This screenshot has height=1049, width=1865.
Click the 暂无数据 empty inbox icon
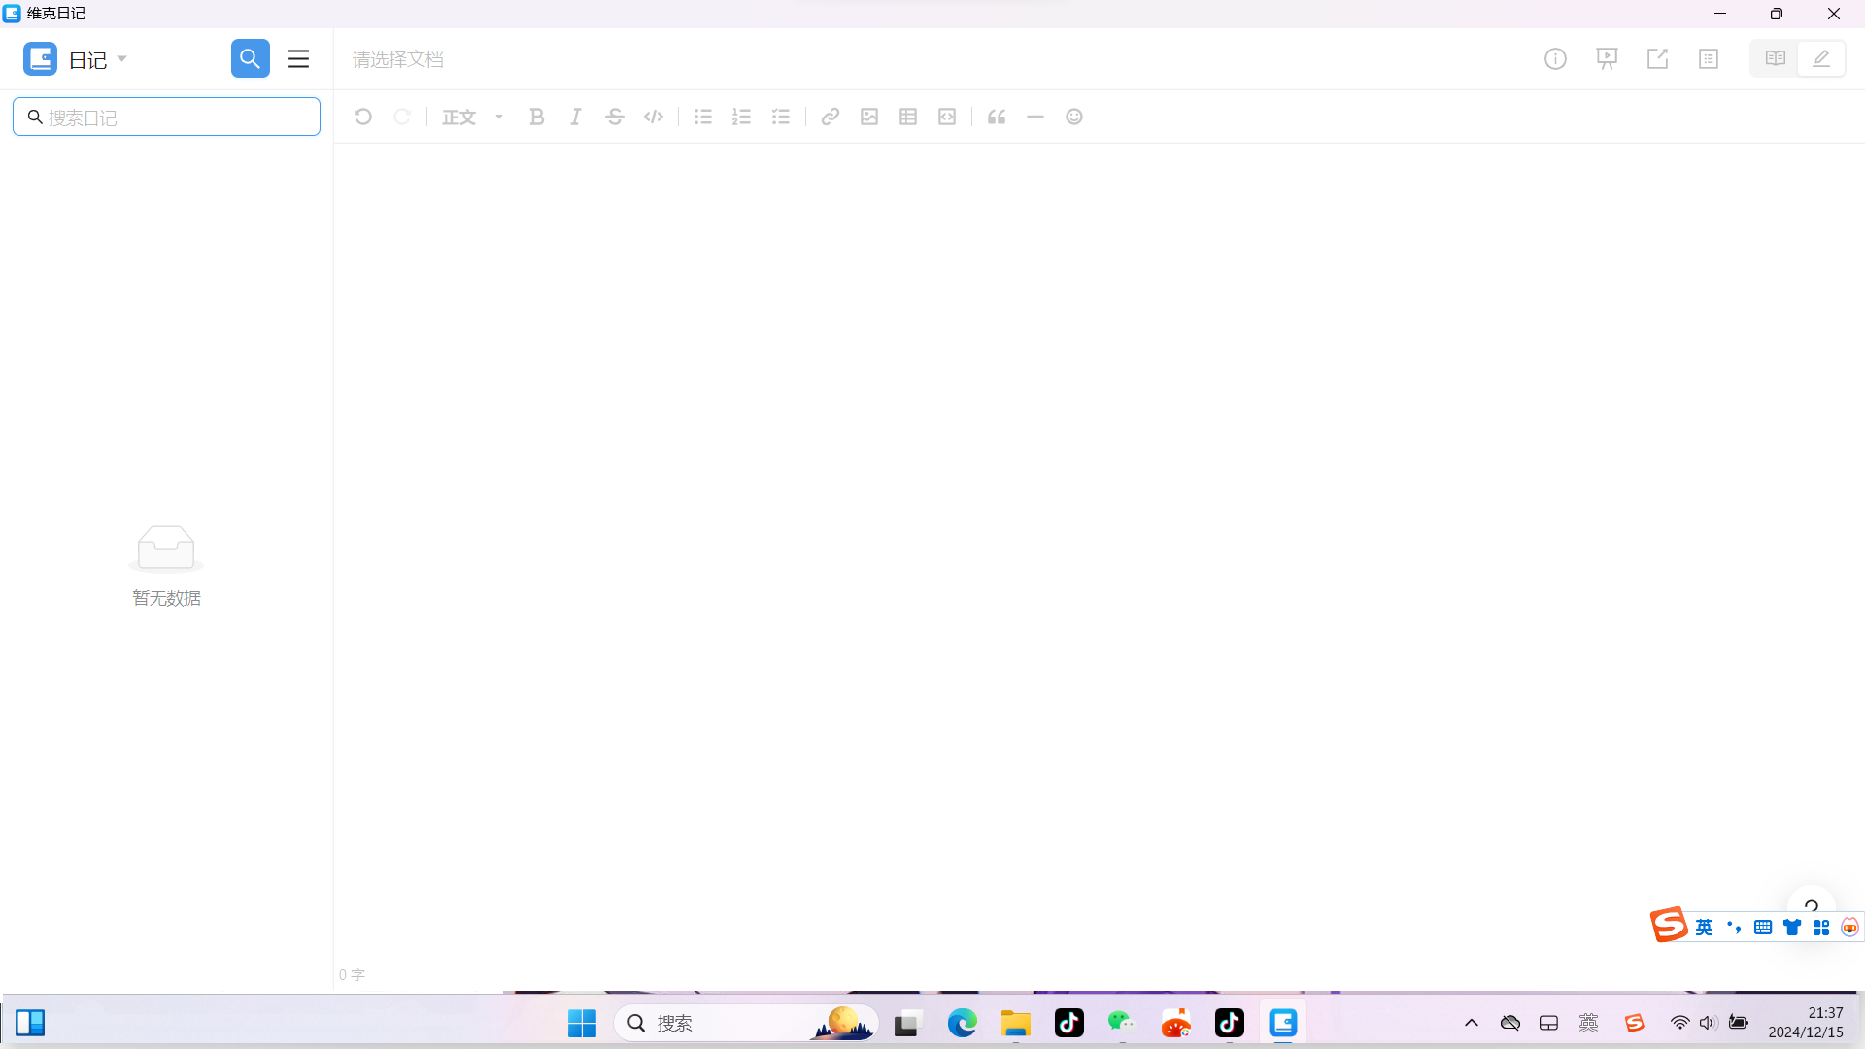pos(166,549)
